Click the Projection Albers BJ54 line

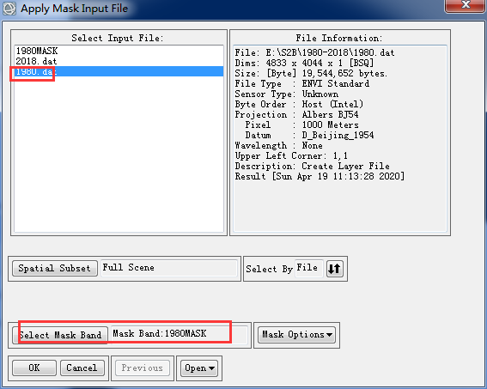296,114
